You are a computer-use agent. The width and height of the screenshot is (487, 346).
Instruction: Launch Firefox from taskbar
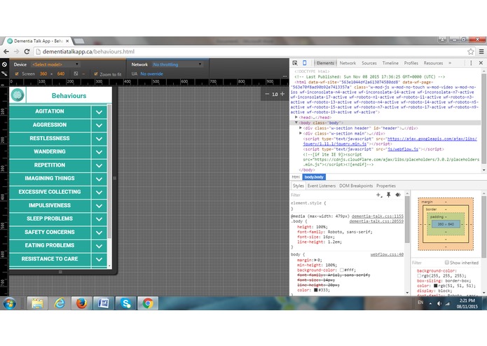81,303
